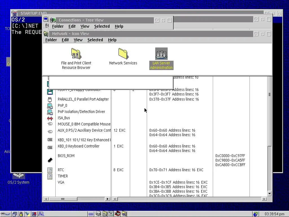289x217 pixels.
Task: Click the taskbar clock showing 03:39:54 pm
Action: 274,214
